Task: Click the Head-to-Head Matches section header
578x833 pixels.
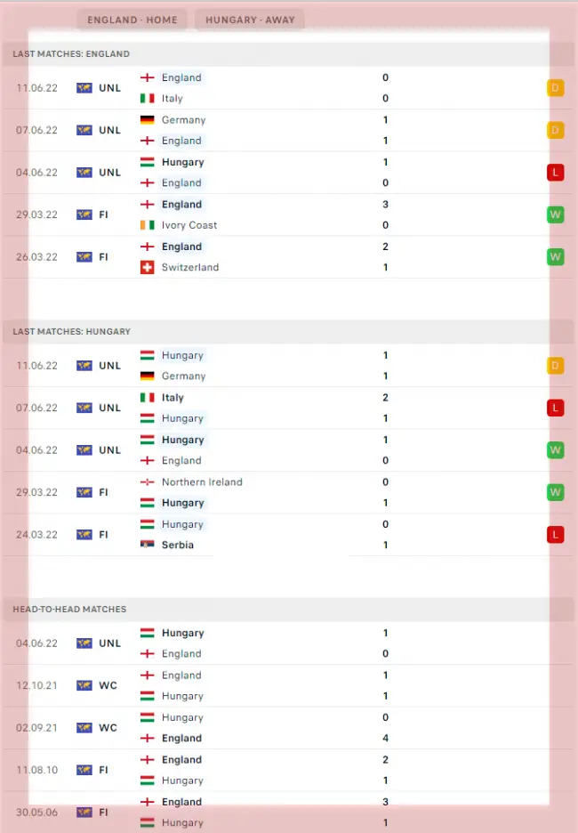Action: click(x=69, y=610)
